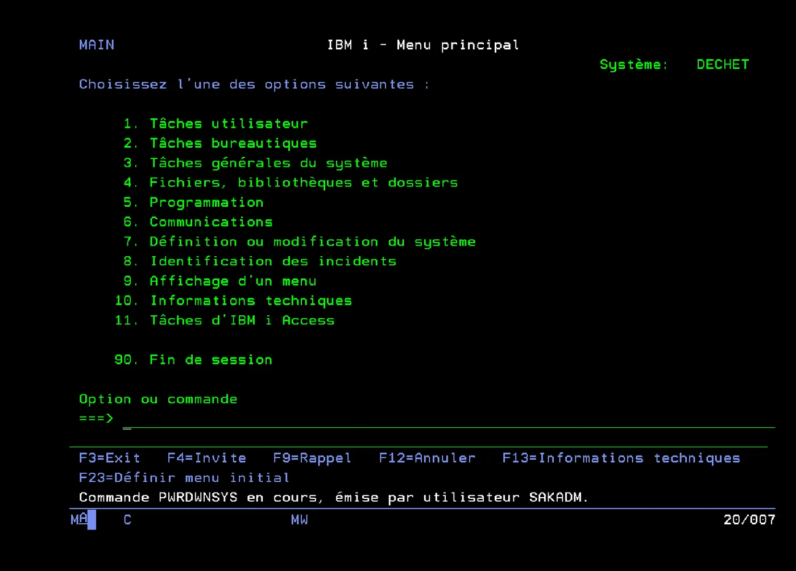Click the F3=Exit function key
The height and width of the screenshot is (571, 796).
point(110,458)
